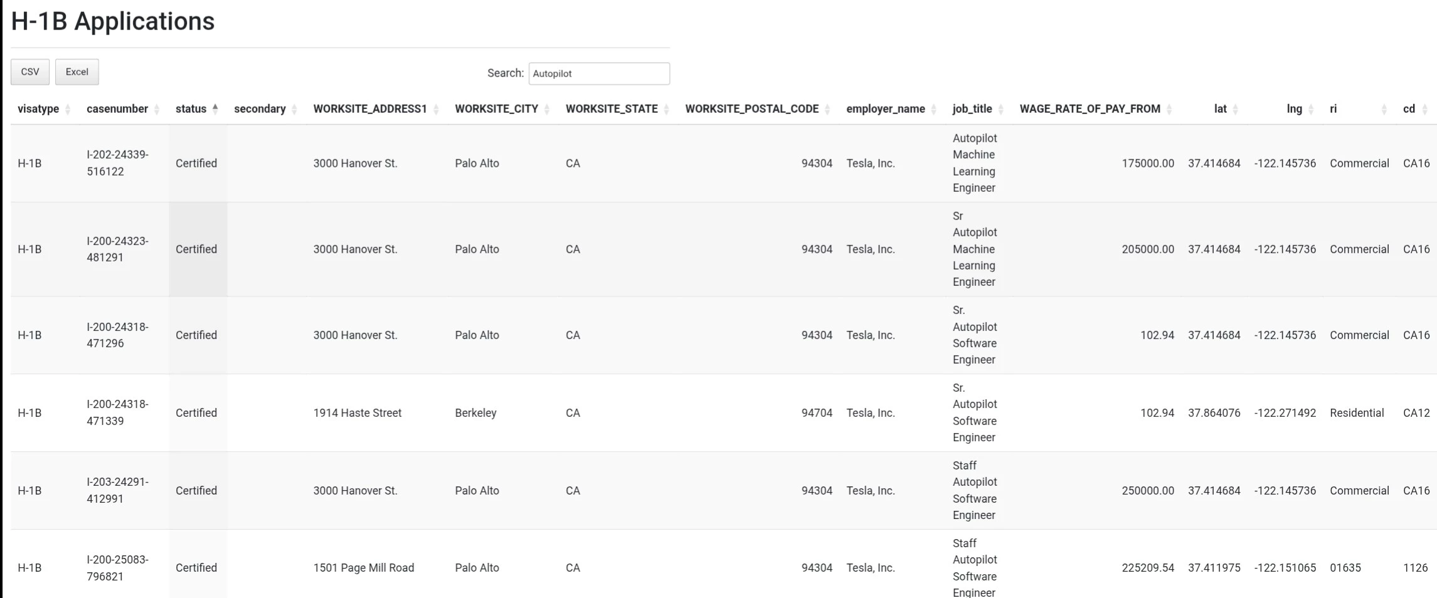Select case number I-200-24318-471339
This screenshot has width=1437, height=598.
point(118,412)
